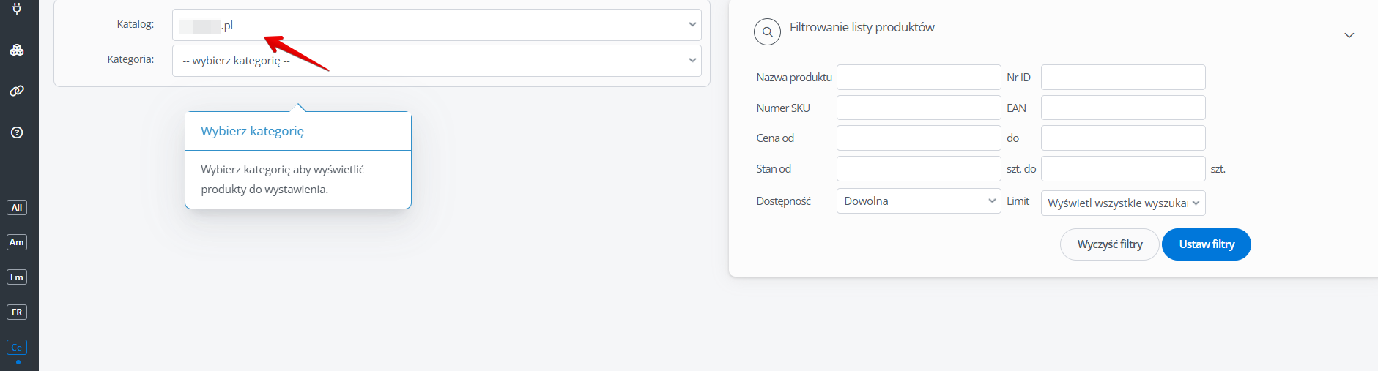Open the help question mark icon
The height and width of the screenshot is (371, 1378).
point(17,132)
